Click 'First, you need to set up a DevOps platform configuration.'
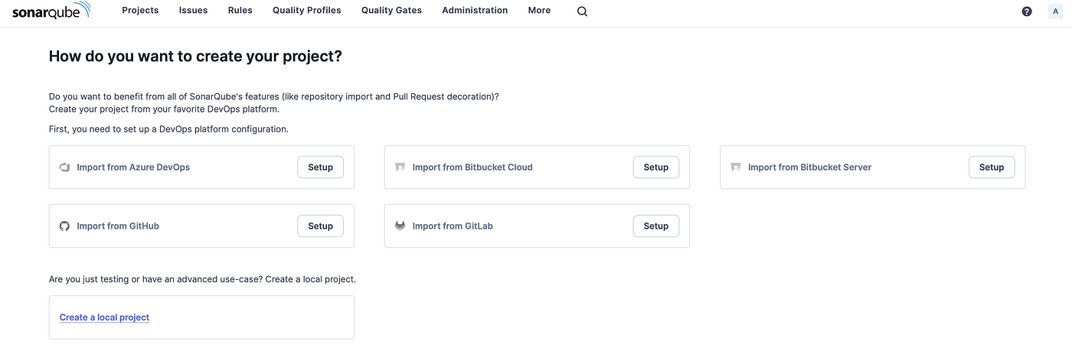 pyautogui.click(x=168, y=129)
